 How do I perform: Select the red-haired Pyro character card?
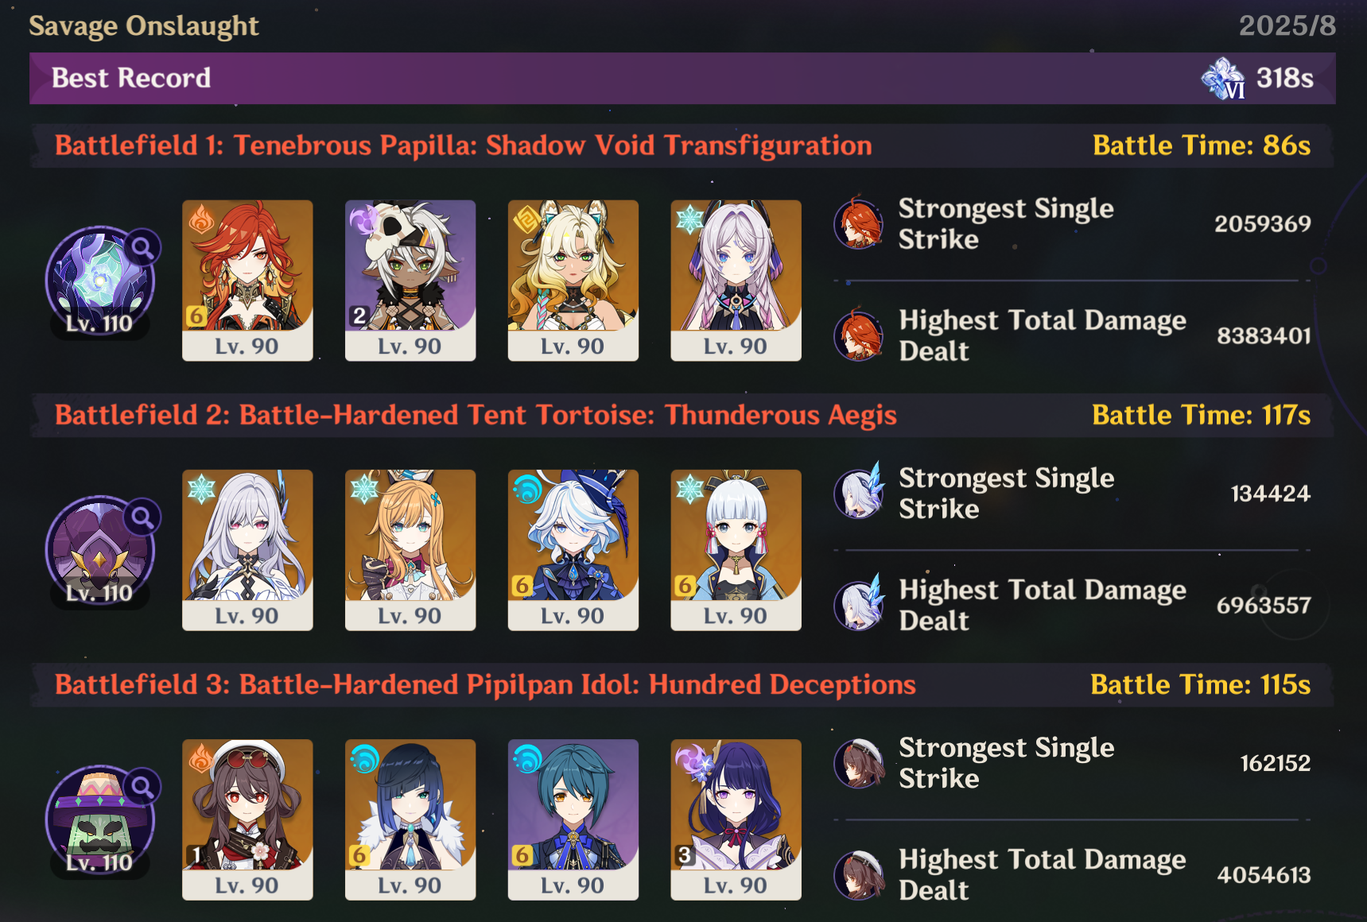pyautogui.click(x=247, y=281)
